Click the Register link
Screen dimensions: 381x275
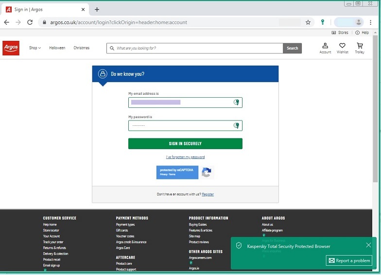pos(208,194)
